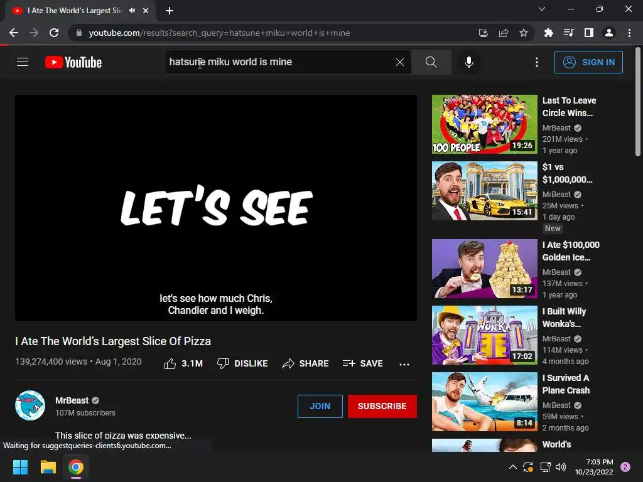Screen dimensions: 643x482
Task: Click the I Built Willy Wonka's title
Action: tap(564, 318)
